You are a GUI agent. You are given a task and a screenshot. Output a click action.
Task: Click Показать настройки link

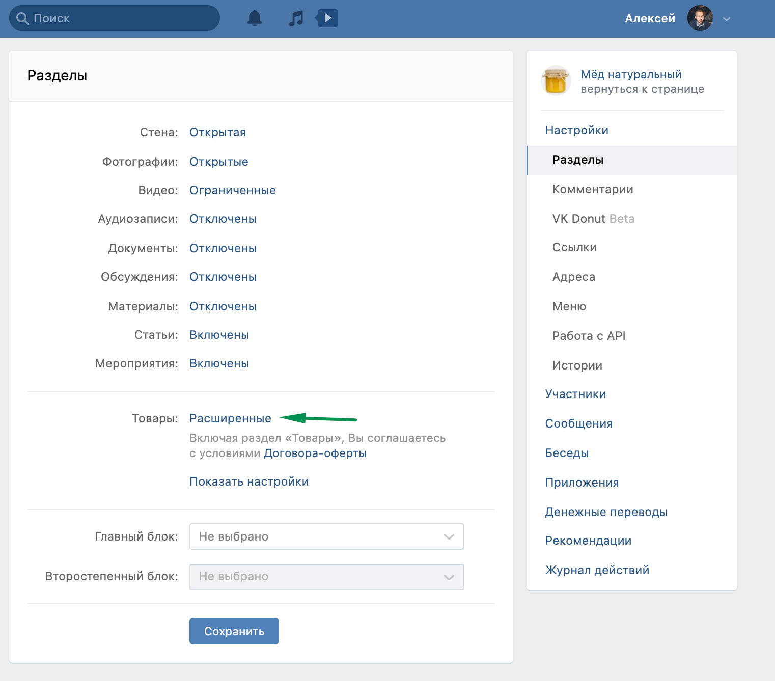tap(248, 481)
